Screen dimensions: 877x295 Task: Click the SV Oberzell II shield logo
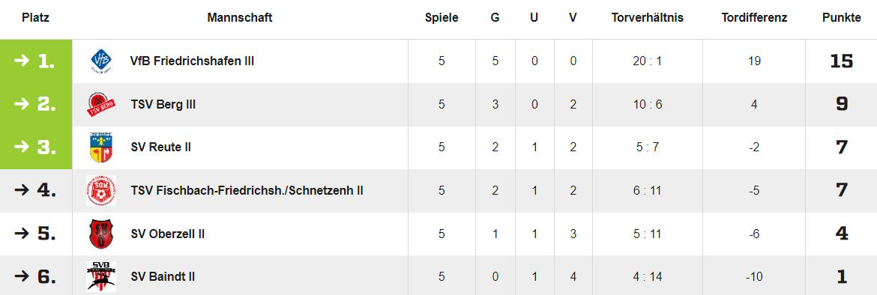(x=101, y=234)
